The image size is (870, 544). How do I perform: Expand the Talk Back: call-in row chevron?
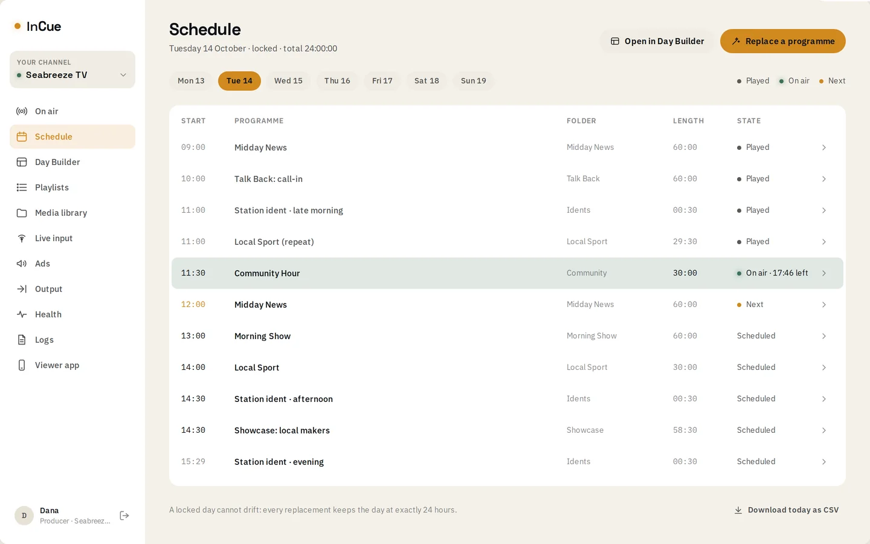(823, 179)
